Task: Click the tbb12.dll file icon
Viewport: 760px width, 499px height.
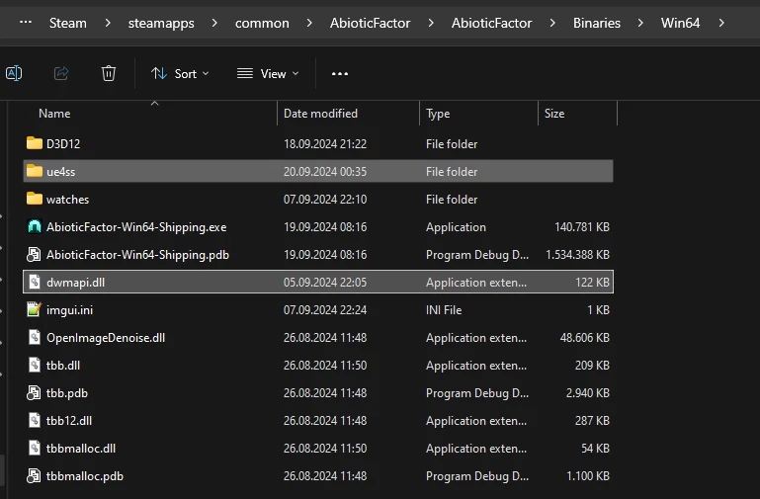Action: (x=34, y=421)
